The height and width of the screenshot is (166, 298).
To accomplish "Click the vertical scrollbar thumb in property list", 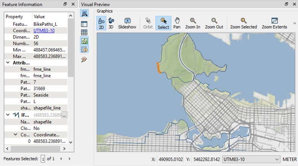I will (71, 48).
